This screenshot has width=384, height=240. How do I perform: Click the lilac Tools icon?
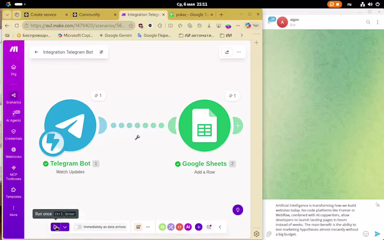pyautogui.click(x=171, y=227)
